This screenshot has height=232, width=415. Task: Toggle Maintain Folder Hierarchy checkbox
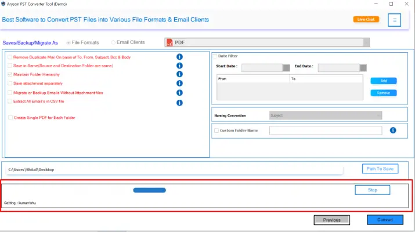point(10,74)
